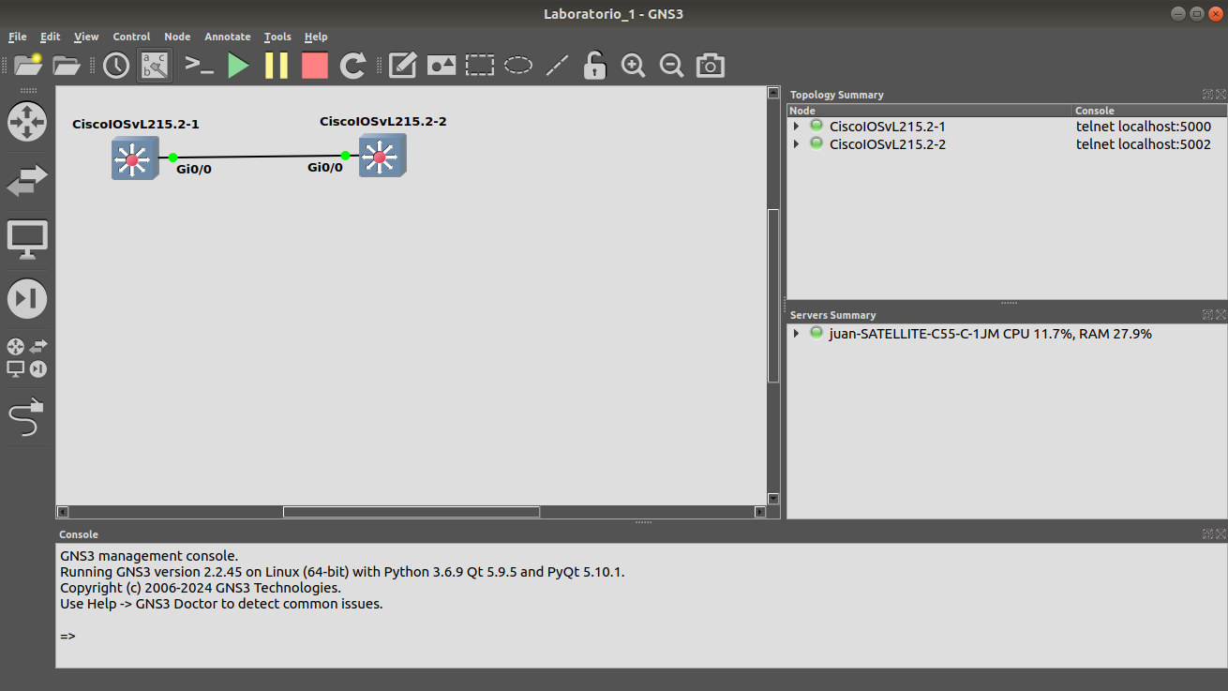
Task: Select the Draw ellipse tool
Action: [x=518, y=65]
